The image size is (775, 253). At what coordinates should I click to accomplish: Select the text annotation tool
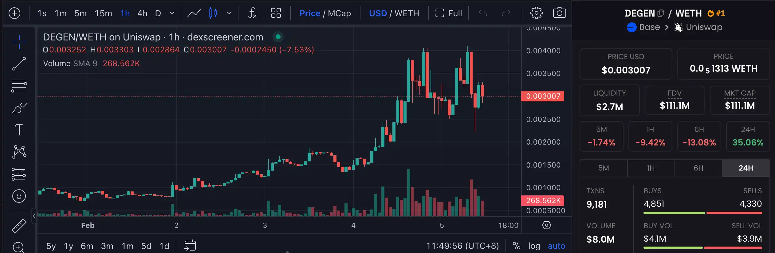(x=19, y=130)
